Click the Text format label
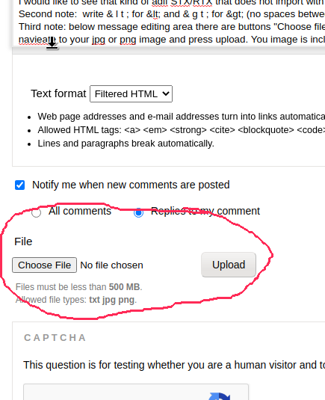 pos(58,93)
